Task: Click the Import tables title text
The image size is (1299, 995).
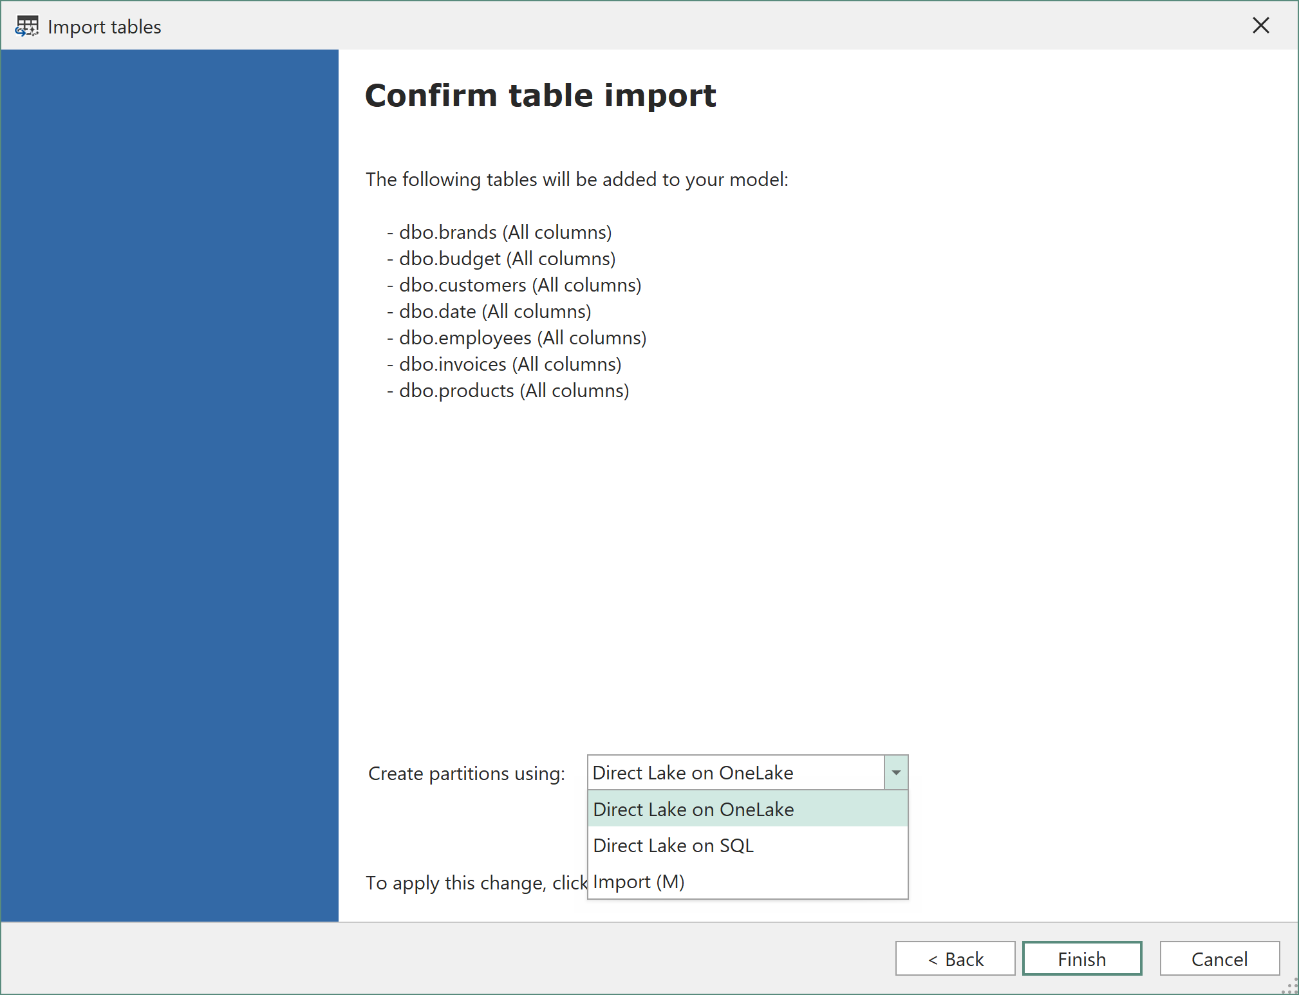Action: coord(104,26)
